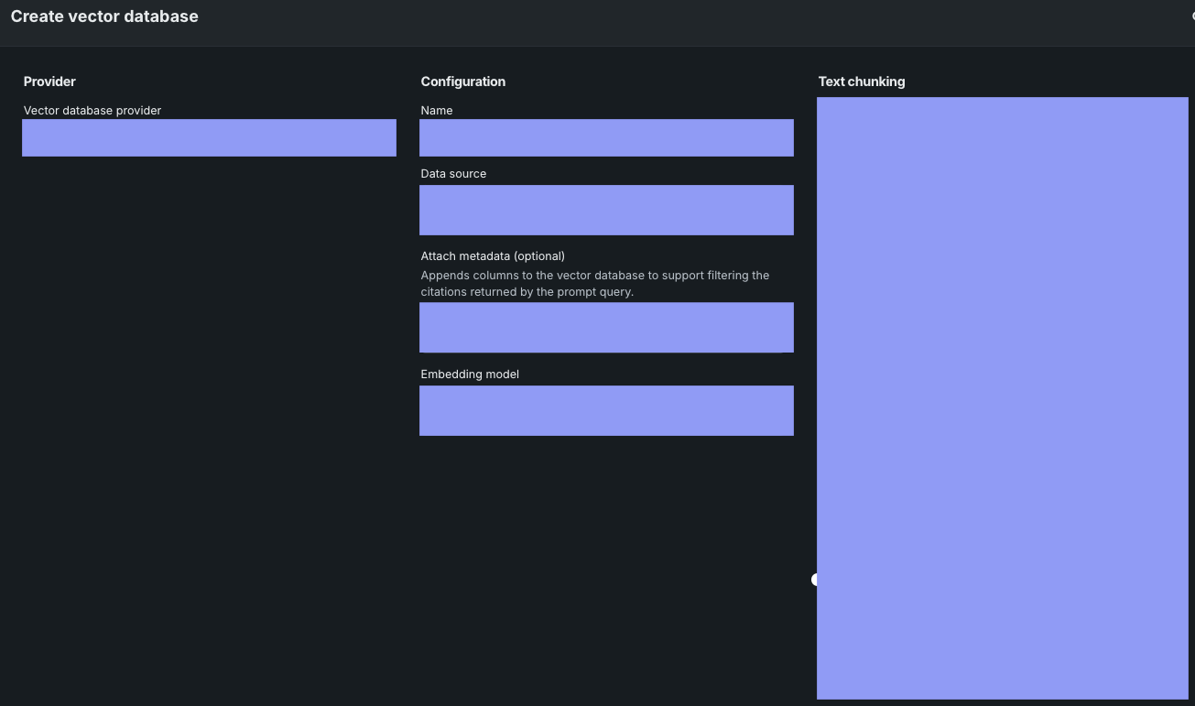Click the Create vector database title
Image resolution: width=1195 pixels, height=706 pixels.
pos(104,16)
